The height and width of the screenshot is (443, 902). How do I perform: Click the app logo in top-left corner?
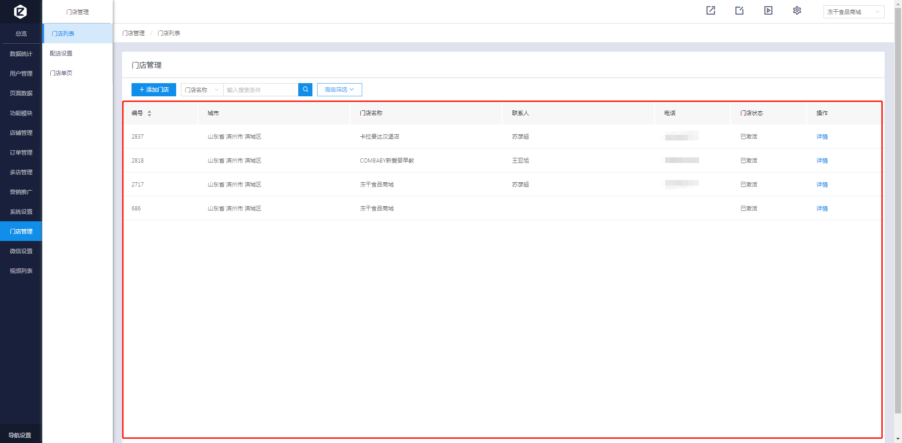click(20, 11)
